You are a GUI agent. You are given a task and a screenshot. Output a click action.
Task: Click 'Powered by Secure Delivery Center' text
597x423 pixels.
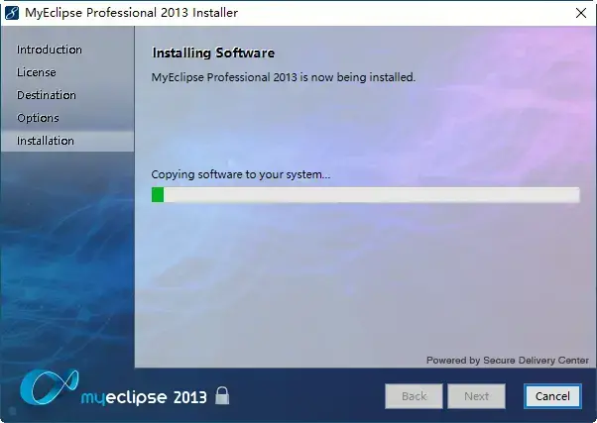point(508,361)
